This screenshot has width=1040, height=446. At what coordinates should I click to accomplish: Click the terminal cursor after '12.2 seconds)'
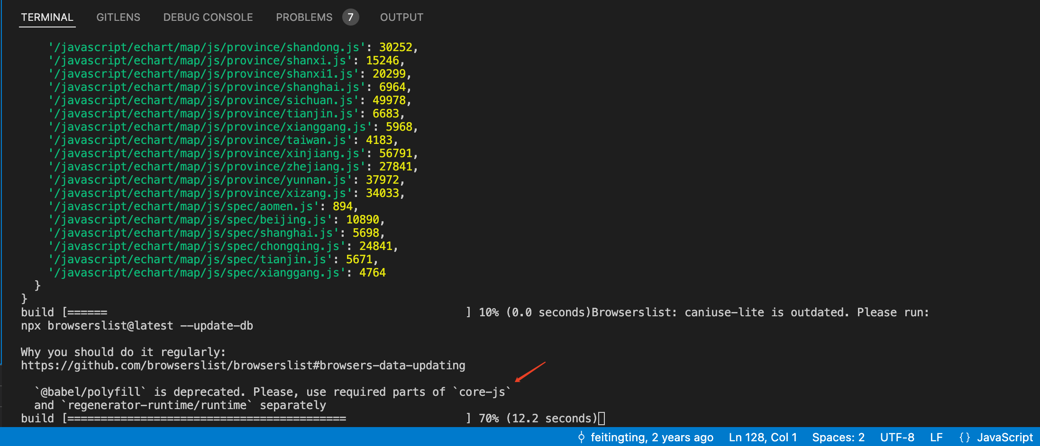pos(602,419)
